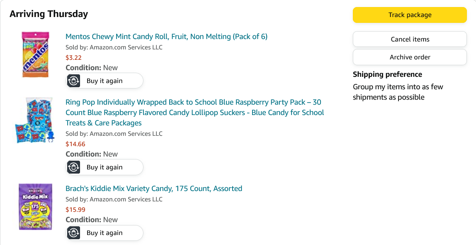476x245 pixels.
Task: Buy the Mentos candy roll again
Action: [x=104, y=81]
